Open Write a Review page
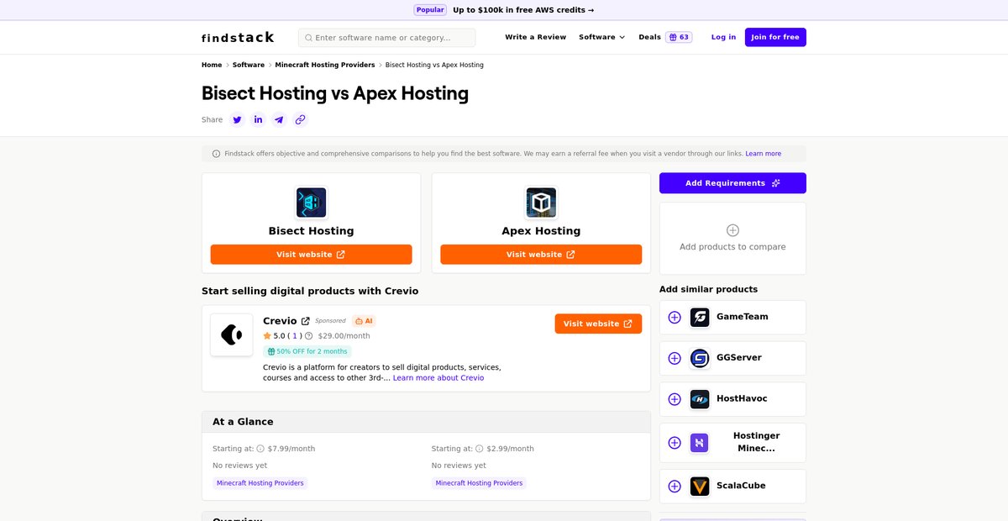This screenshot has width=1008, height=521. (536, 37)
